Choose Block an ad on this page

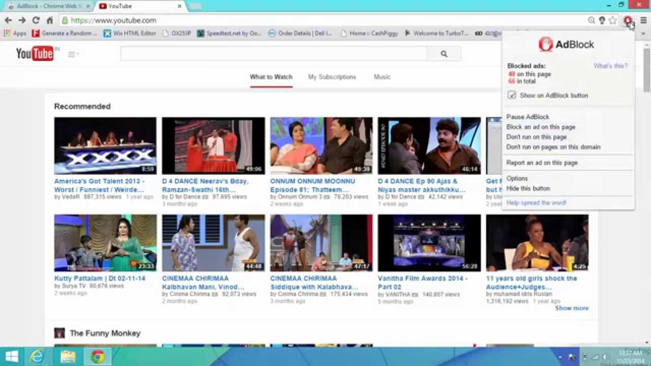[541, 127]
